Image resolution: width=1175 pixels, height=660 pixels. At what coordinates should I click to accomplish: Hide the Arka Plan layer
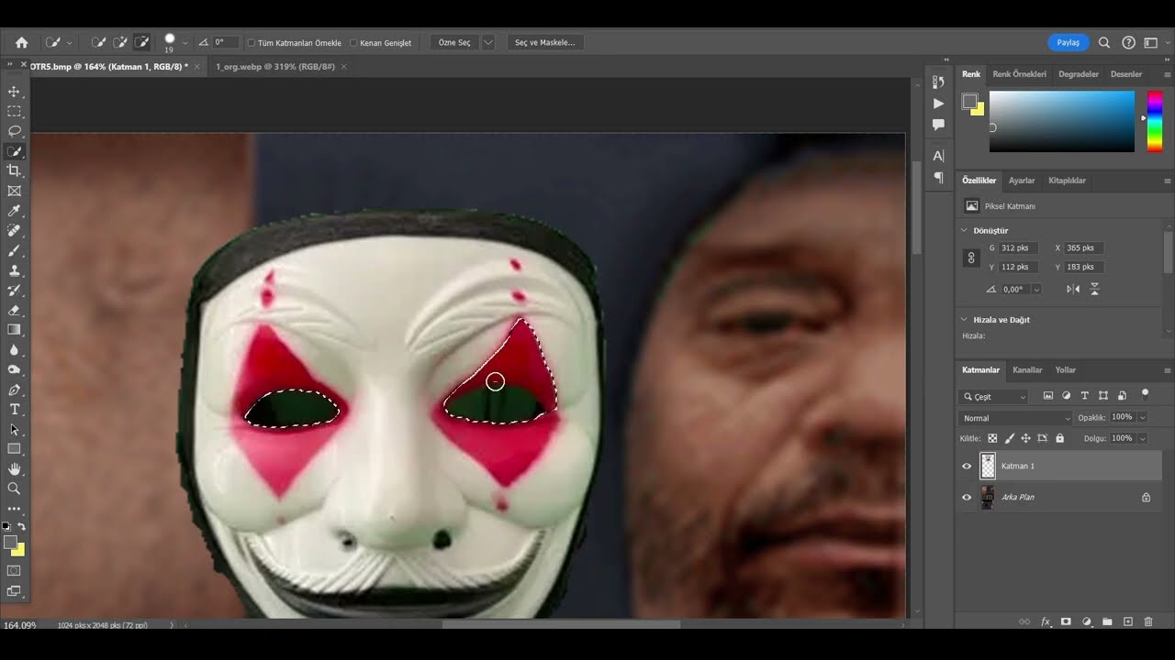(x=967, y=497)
